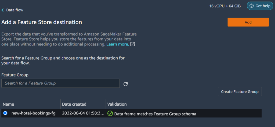Viewport: 275px width, 127px height.
Task: Refresh the Feature Group list
Action: [x=125, y=84]
